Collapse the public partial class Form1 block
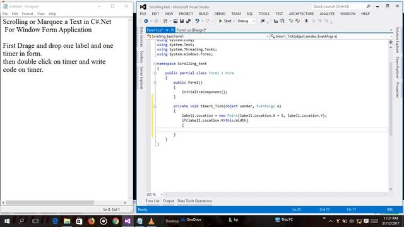Screen dimensions: 404x227 click(x=155, y=73)
